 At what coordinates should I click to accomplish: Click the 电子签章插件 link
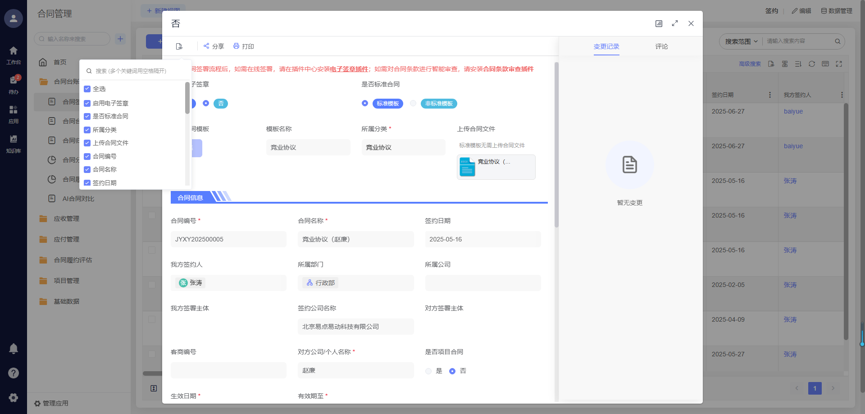[x=349, y=69]
